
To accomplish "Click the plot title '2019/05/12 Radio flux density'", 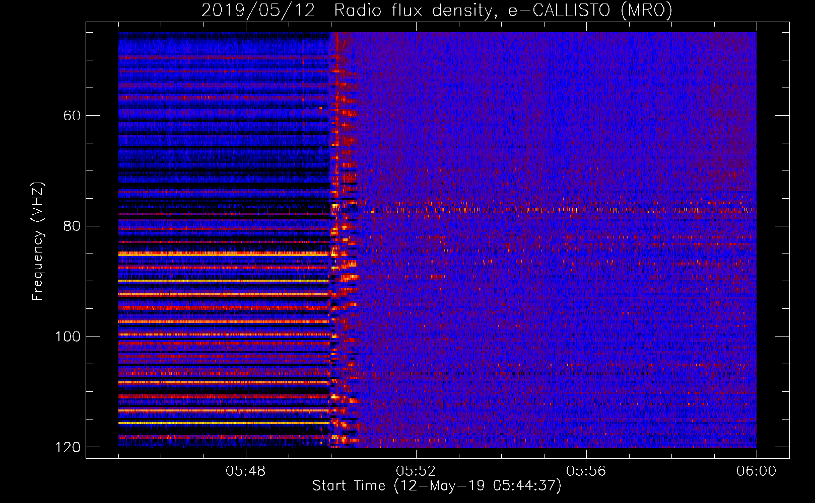I will [x=436, y=10].
